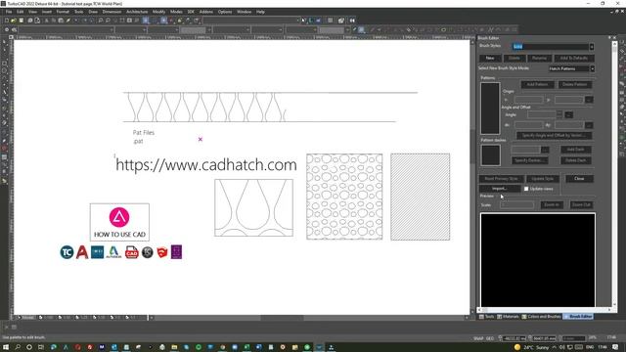626x352 pixels.
Task: Click the Angle spinner arrows
Action: click(559, 115)
